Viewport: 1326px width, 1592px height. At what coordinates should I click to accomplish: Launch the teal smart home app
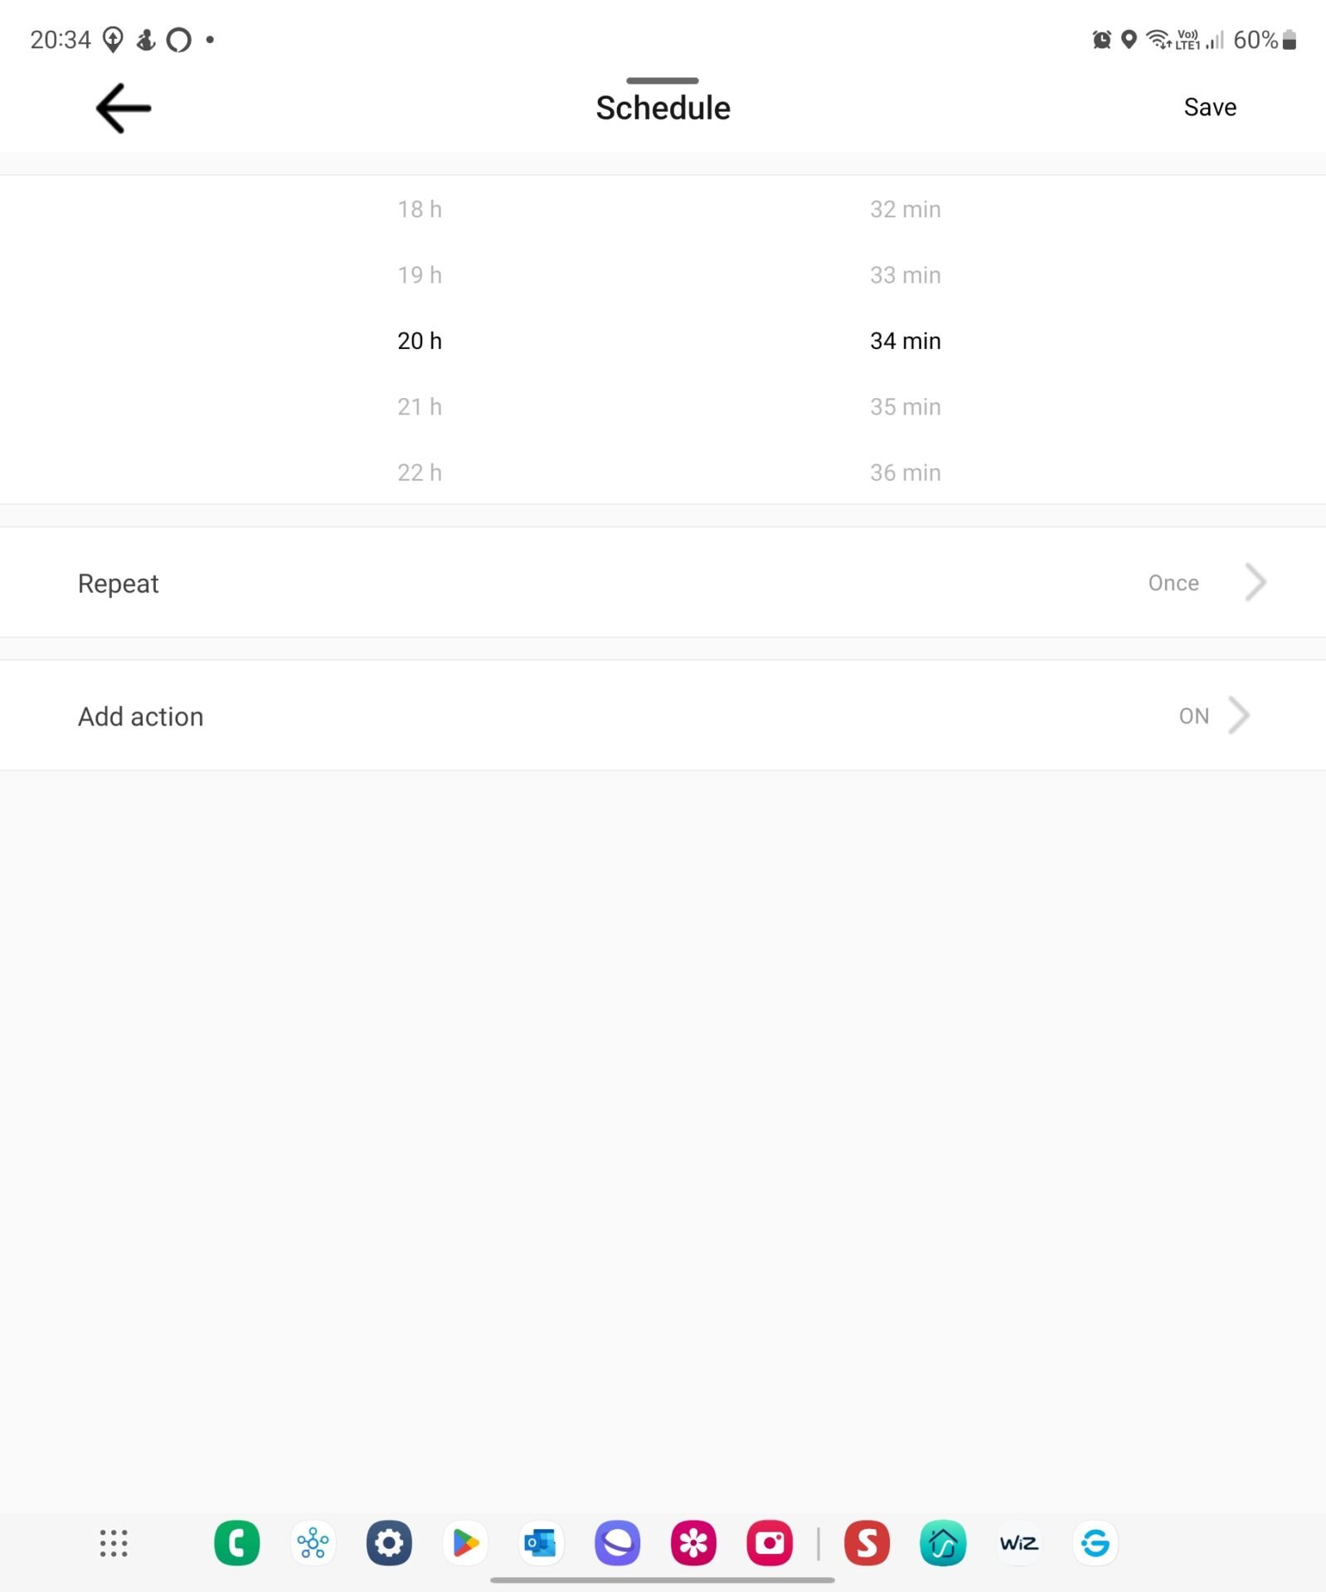943,1543
